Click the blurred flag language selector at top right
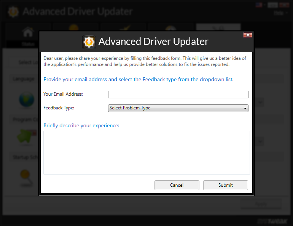The image size is (293, 226). click(259, 5)
